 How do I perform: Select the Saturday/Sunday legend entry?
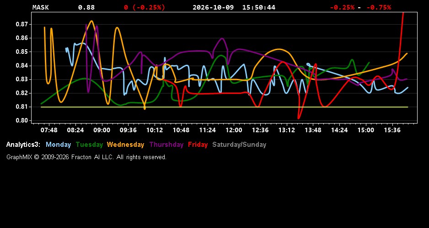pos(239,145)
